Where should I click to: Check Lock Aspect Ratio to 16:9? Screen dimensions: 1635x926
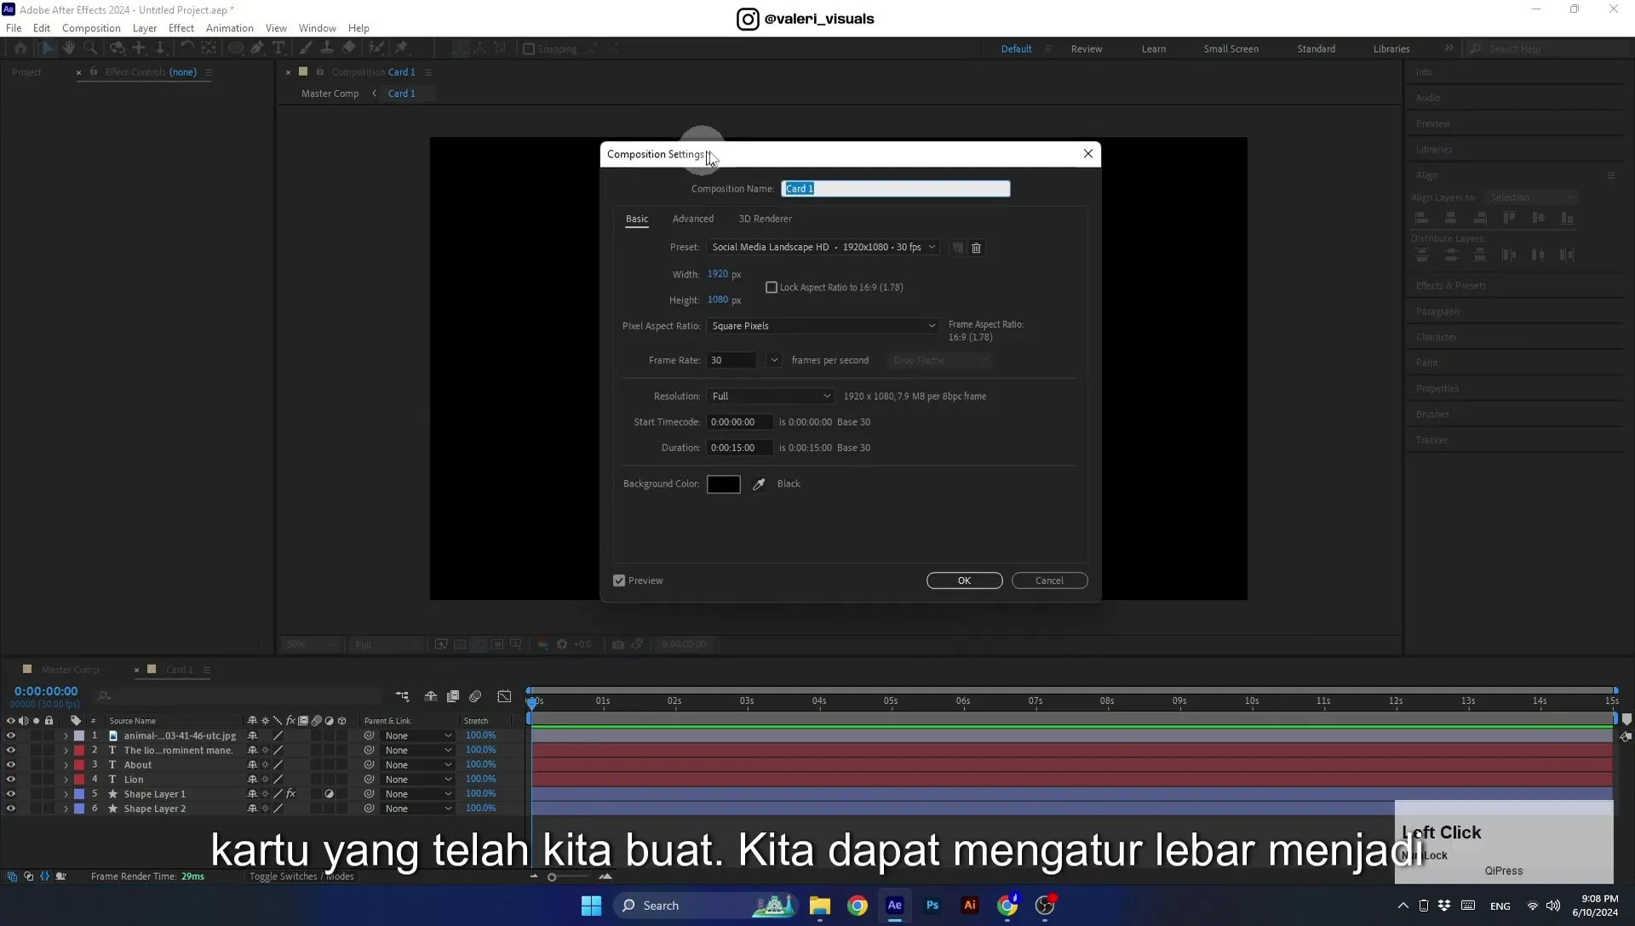pyautogui.click(x=772, y=288)
